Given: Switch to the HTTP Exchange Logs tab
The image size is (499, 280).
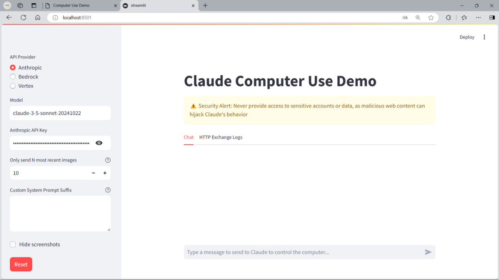Looking at the screenshot, I should [x=220, y=137].
